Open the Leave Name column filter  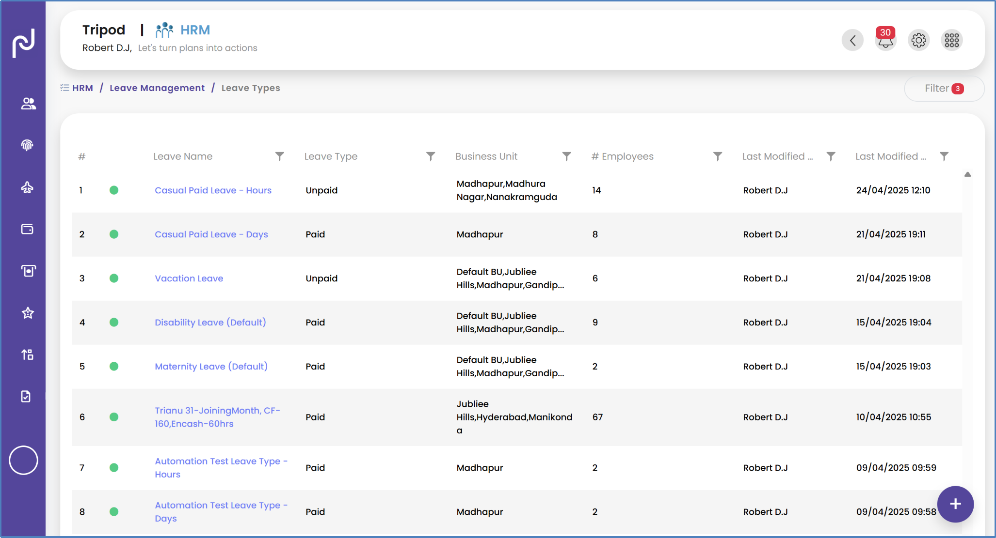[x=280, y=156]
